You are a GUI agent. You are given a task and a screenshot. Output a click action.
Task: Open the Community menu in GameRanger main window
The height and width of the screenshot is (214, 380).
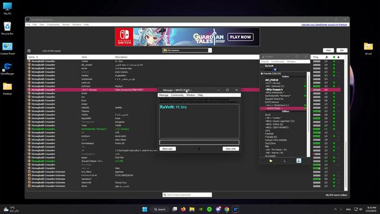pyautogui.click(x=53, y=24)
